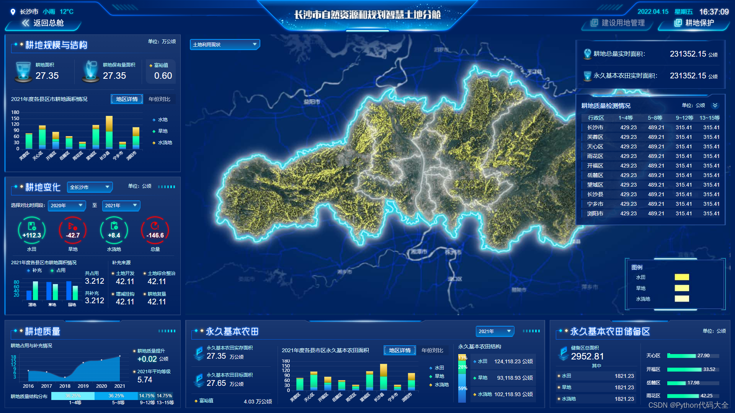Click the 水田 yellow legend swatch
Image resolution: width=735 pixels, height=413 pixels.
pyautogui.click(x=681, y=277)
